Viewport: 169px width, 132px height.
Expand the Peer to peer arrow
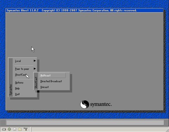coord(35,69)
